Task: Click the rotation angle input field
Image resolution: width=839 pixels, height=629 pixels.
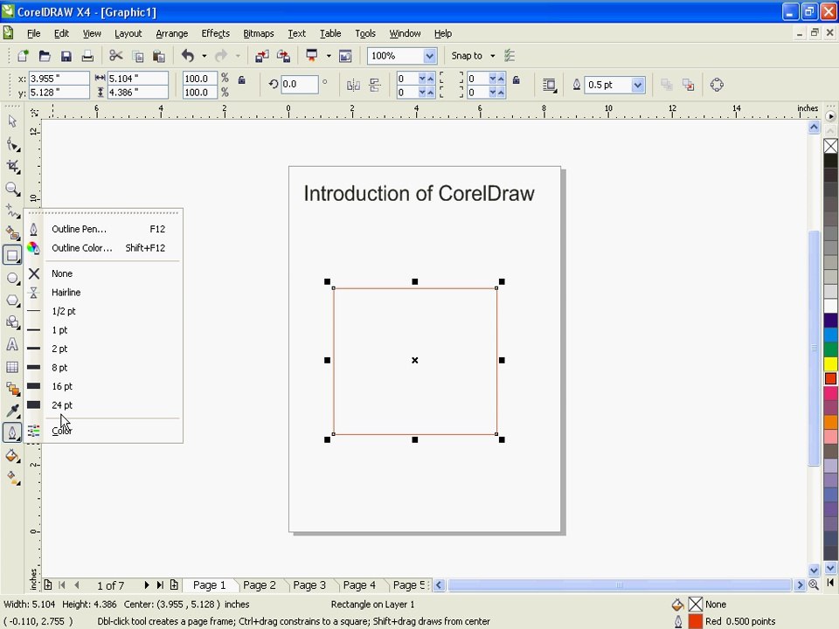Action: click(299, 84)
